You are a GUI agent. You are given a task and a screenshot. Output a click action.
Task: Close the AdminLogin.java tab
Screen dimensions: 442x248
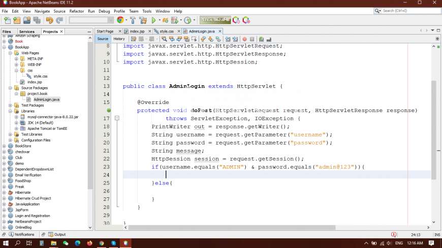220,31
